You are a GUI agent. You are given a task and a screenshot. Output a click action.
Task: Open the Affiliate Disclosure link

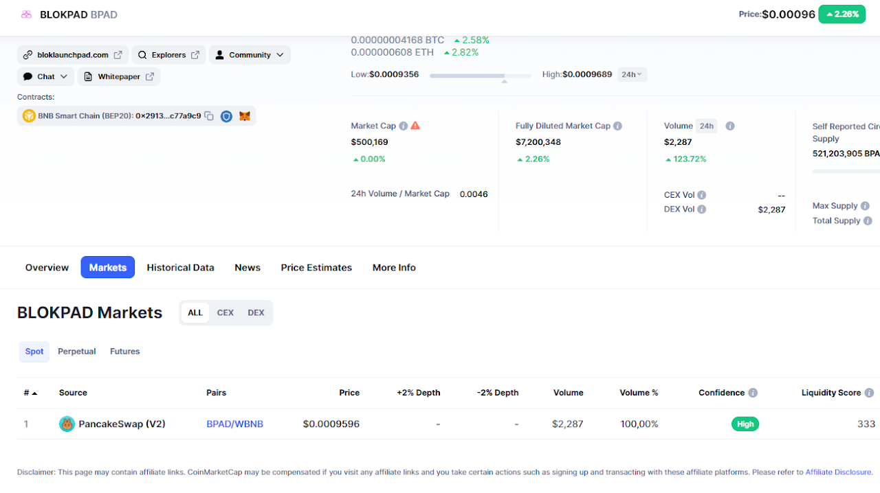click(x=839, y=472)
